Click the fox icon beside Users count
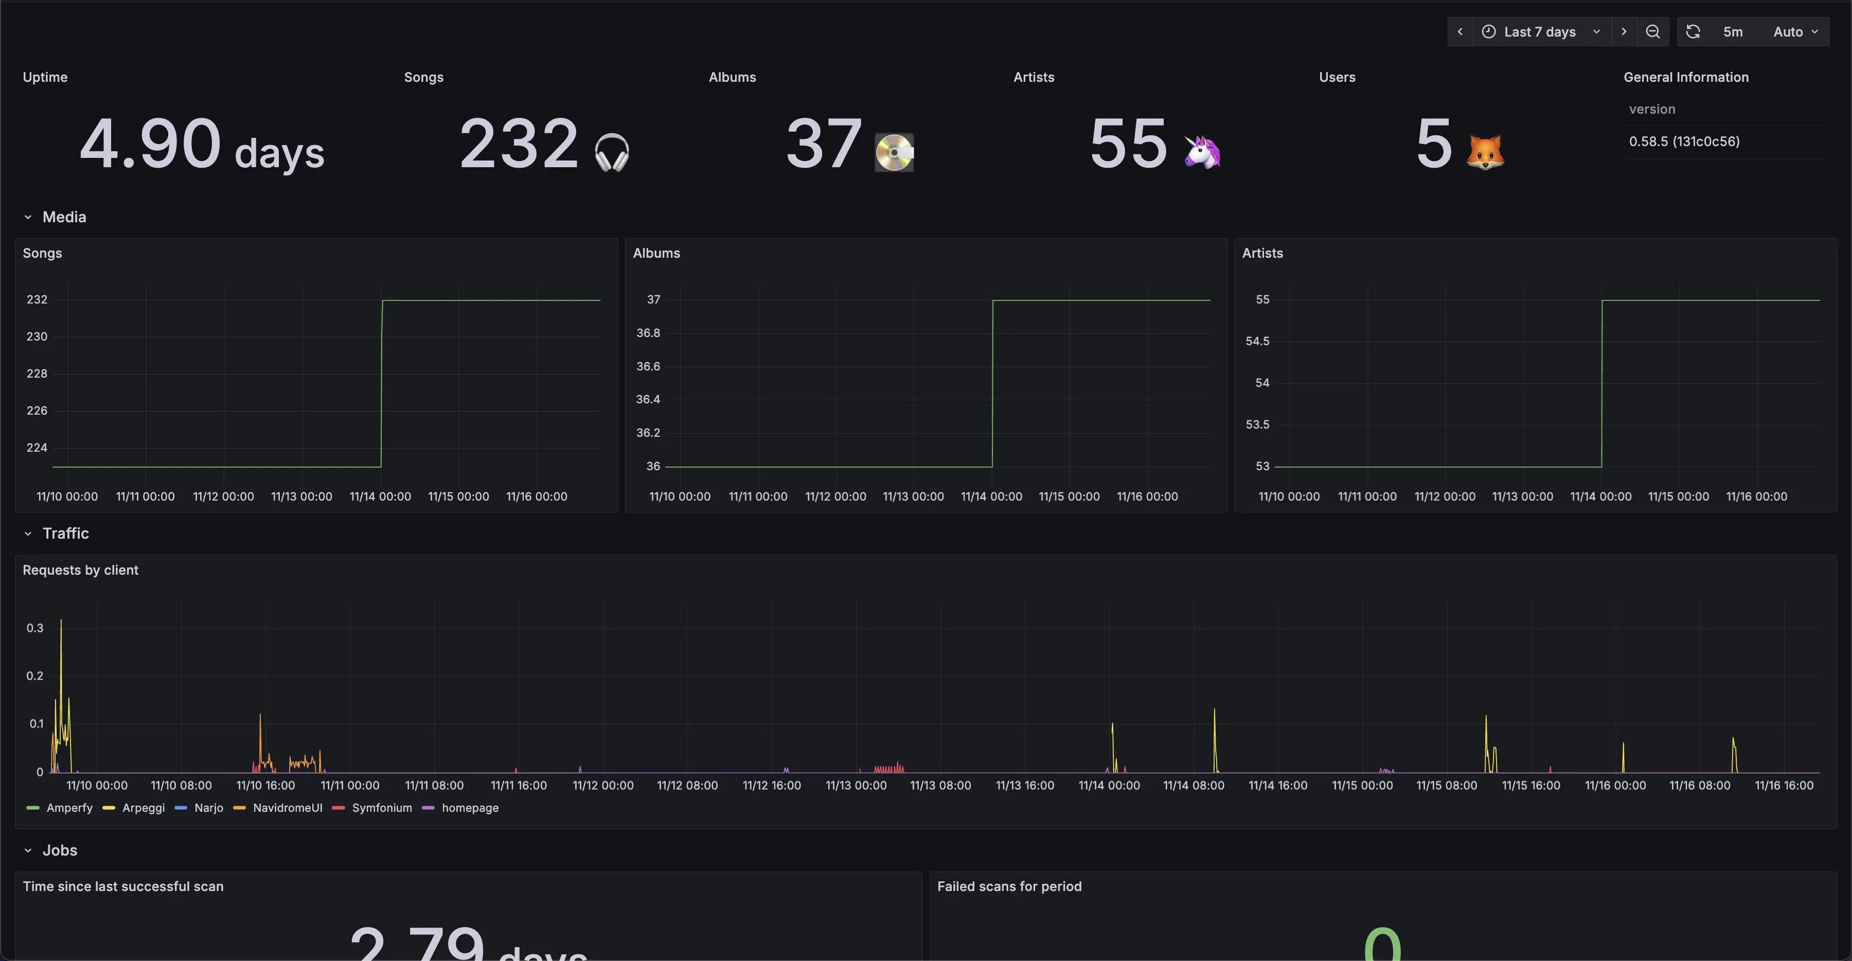 click(1485, 152)
